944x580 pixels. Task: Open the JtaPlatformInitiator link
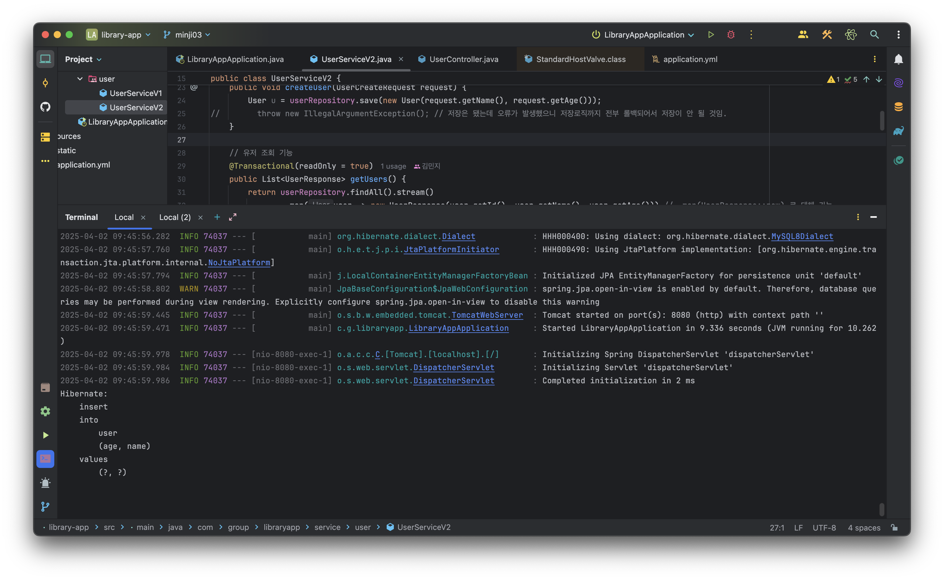point(451,249)
